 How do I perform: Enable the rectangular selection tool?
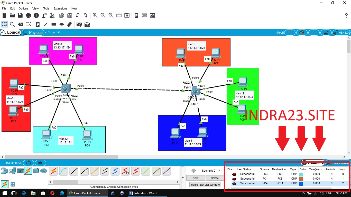pos(4,24)
